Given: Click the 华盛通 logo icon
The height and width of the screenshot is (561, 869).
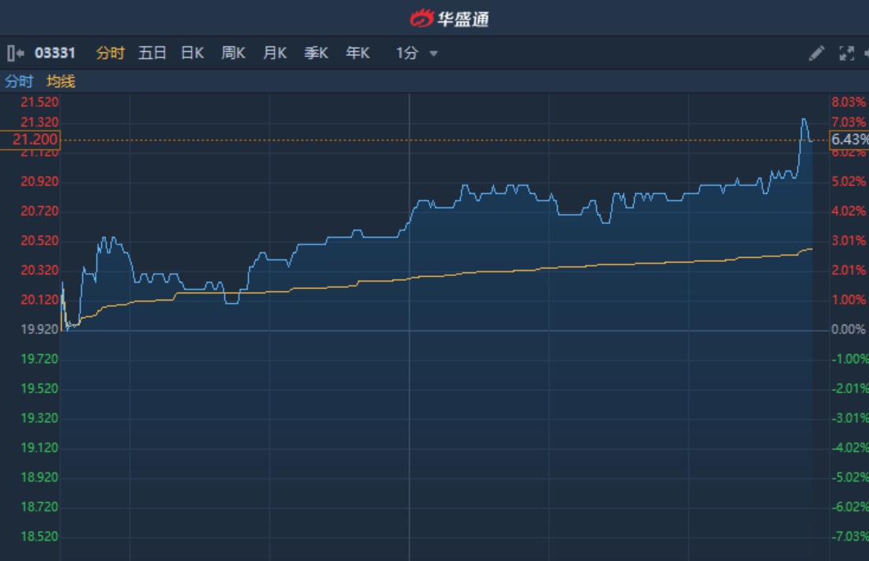Looking at the screenshot, I should tap(423, 18).
